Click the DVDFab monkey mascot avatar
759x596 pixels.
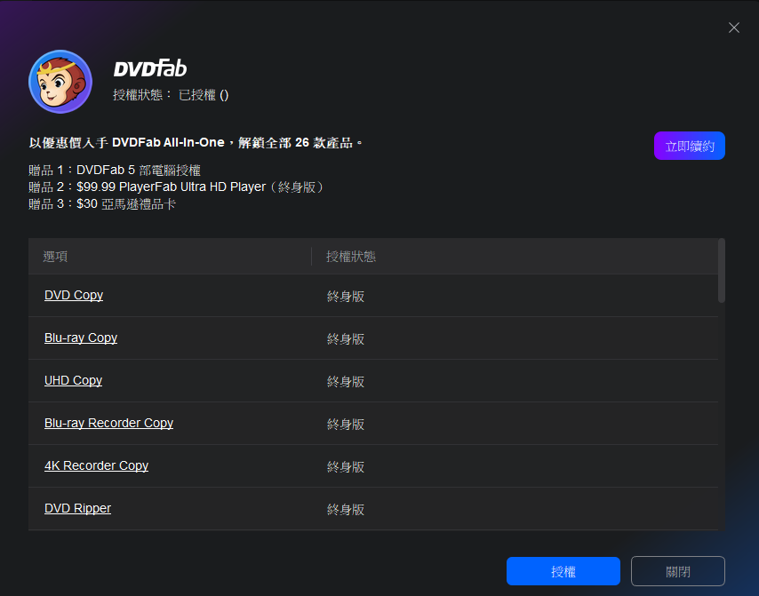pyautogui.click(x=60, y=82)
